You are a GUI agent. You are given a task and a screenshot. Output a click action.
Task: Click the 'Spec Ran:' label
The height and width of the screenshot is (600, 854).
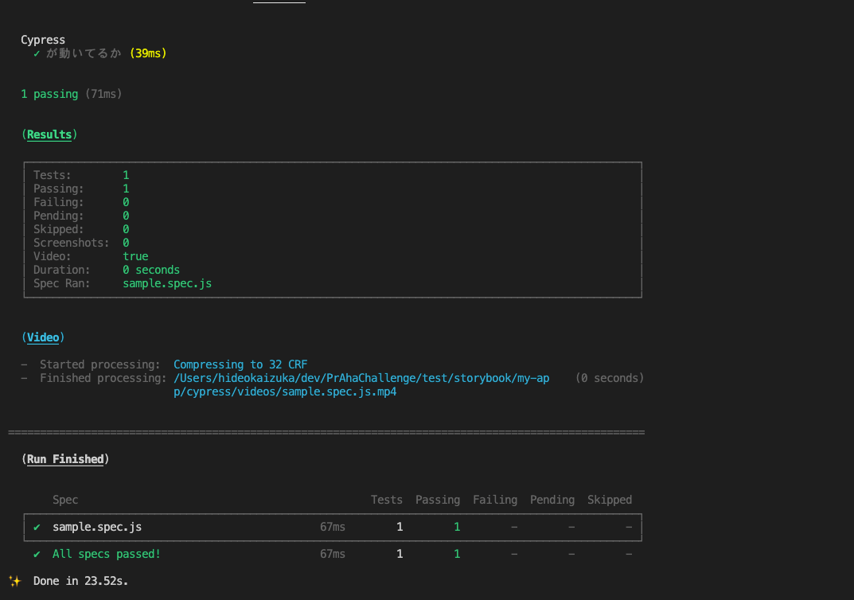pos(61,283)
